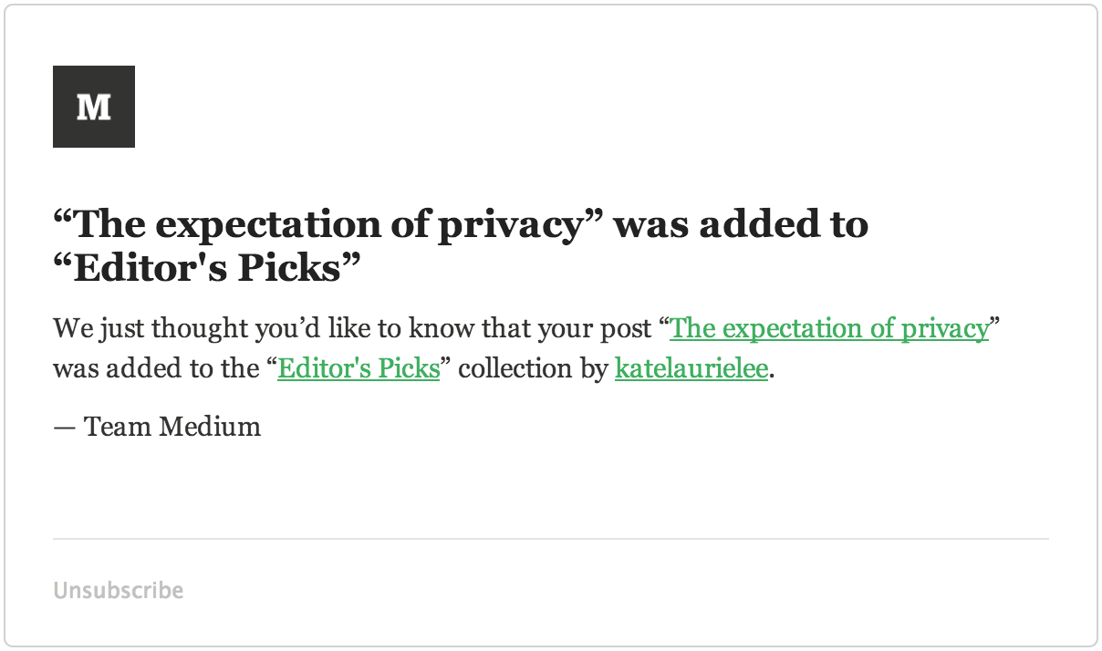Open "The expectation of privacy" post link
This screenshot has height=651, width=1102.
pos(828,328)
